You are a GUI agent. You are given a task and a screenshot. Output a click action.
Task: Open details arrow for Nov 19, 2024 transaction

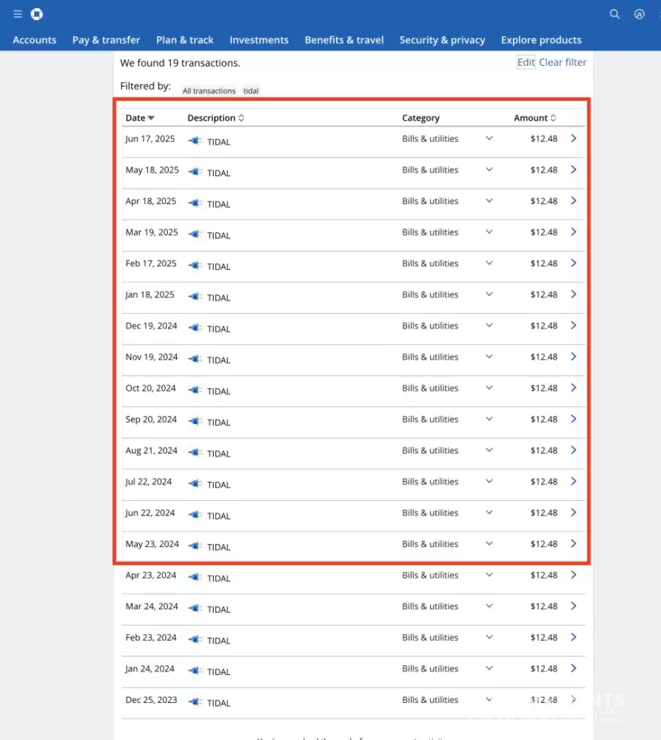[574, 357]
